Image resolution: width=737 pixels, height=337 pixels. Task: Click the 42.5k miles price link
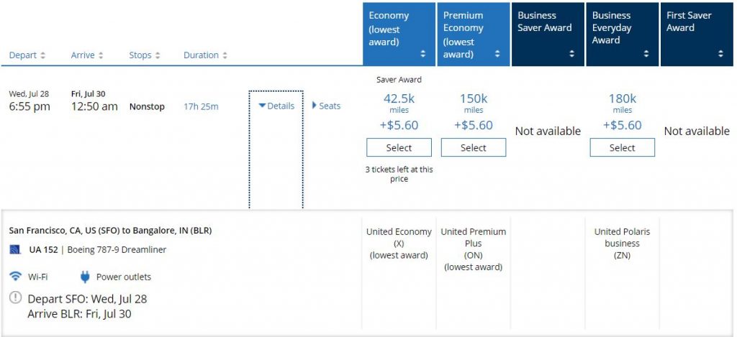pos(399,99)
